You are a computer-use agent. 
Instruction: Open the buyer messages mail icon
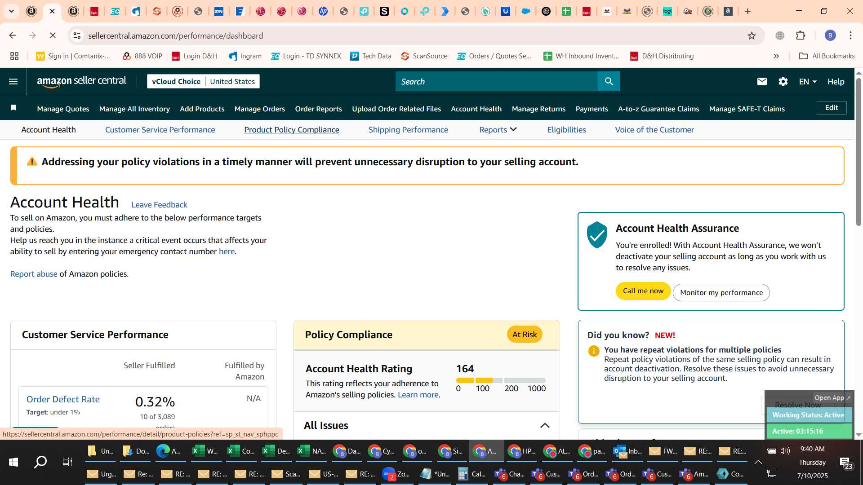point(762,81)
